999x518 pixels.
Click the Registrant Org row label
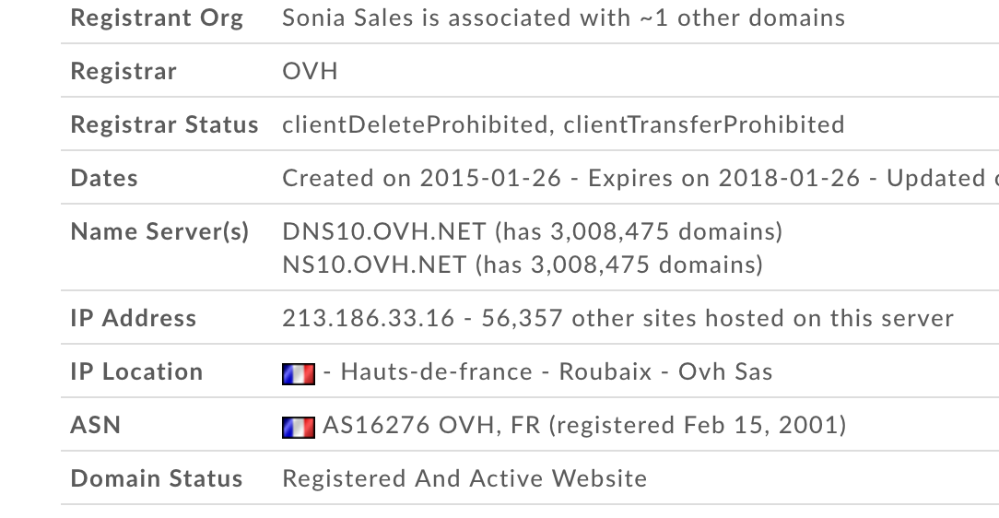(157, 18)
